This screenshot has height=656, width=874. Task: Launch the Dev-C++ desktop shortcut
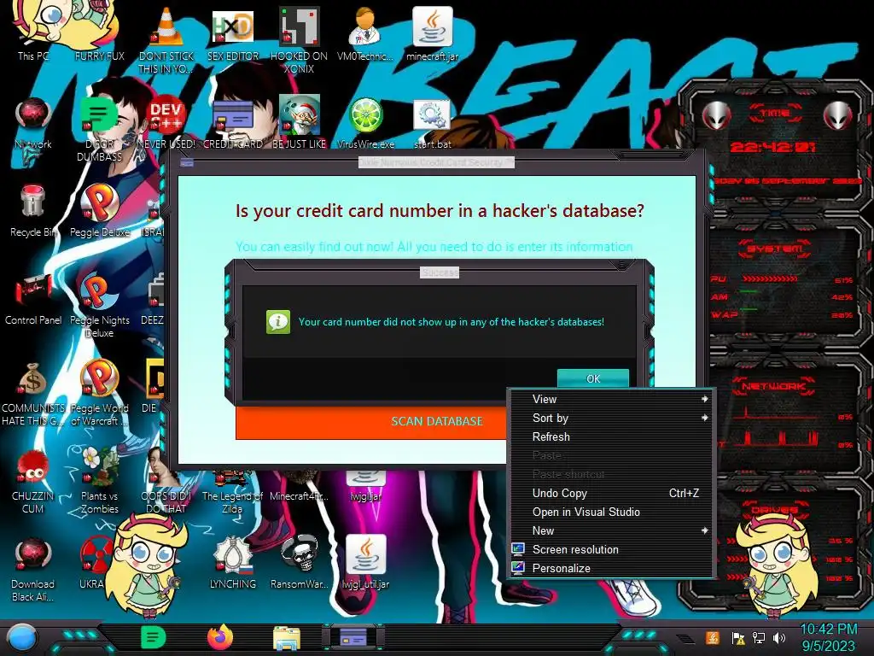click(166, 123)
